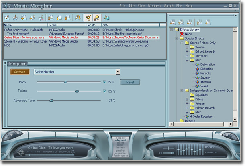
Task: Choose None with red X in effects tree
Action: (x=186, y=34)
